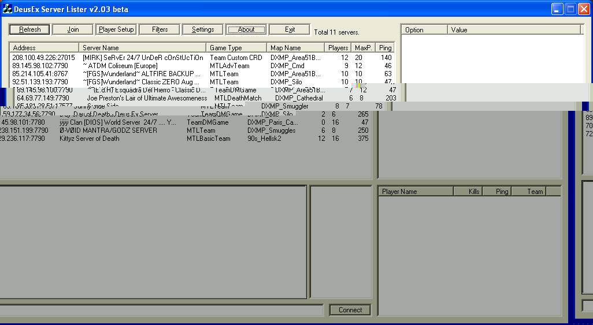The width and height of the screenshot is (593, 325).
Task: Open the Filters dialog
Action: coord(160,29)
